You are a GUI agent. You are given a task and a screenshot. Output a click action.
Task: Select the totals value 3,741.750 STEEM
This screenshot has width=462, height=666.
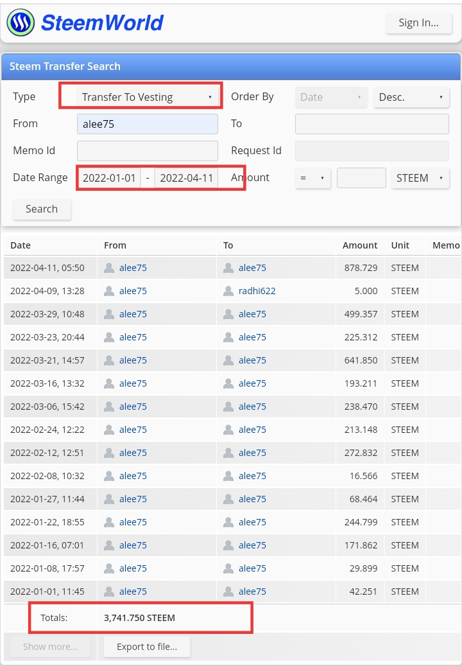tap(140, 618)
